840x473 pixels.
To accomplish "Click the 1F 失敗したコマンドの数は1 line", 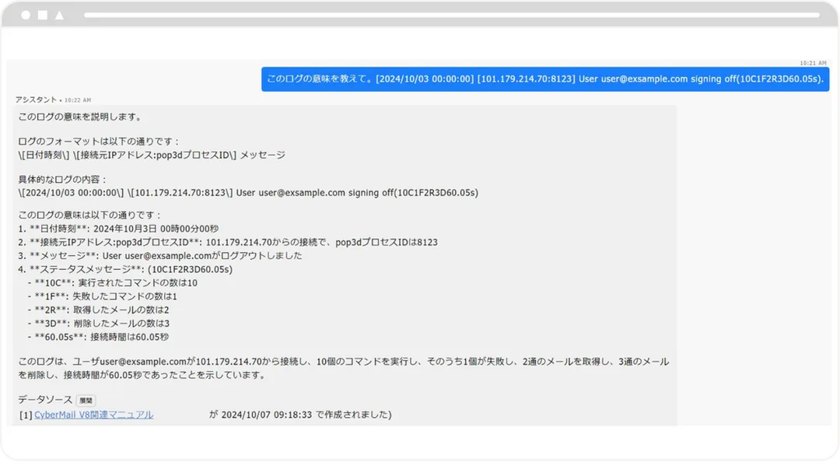I will 103,296.
